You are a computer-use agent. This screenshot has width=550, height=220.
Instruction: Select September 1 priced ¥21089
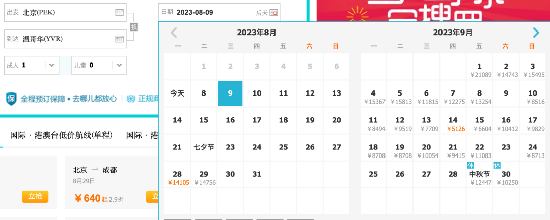pos(480,67)
